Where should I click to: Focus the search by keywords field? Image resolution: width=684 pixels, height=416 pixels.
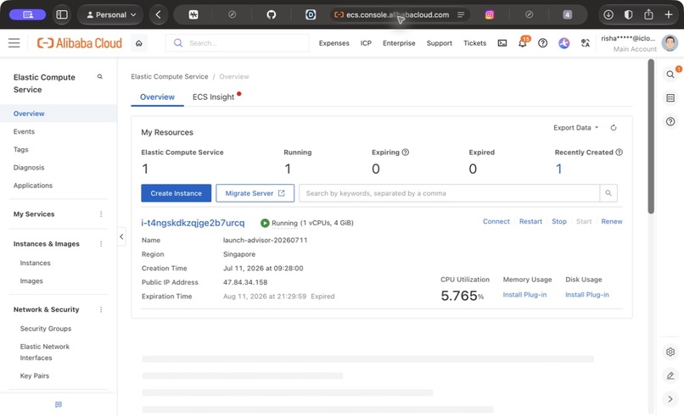[x=449, y=193]
